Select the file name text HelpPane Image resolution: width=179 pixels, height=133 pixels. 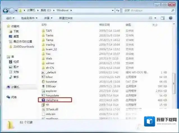tap(52, 100)
